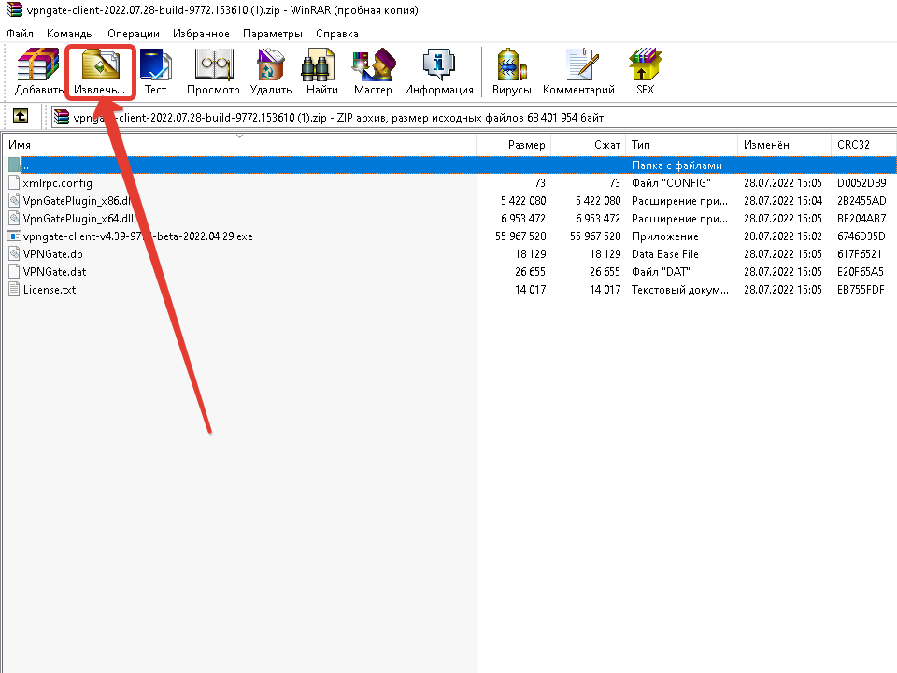Create SFX self-extracting archive
897x673 pixels.
[x=645, y=64]
